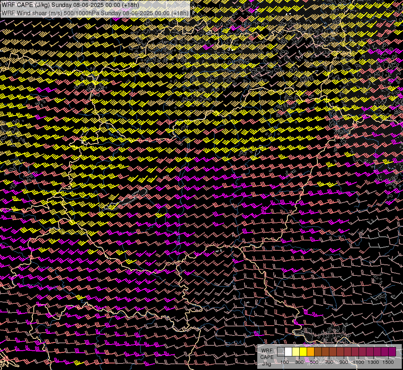This screenshot has width=403, height=370.
Task: Select the gray first CAPE legend swatch
Action: tap(281, 351)
